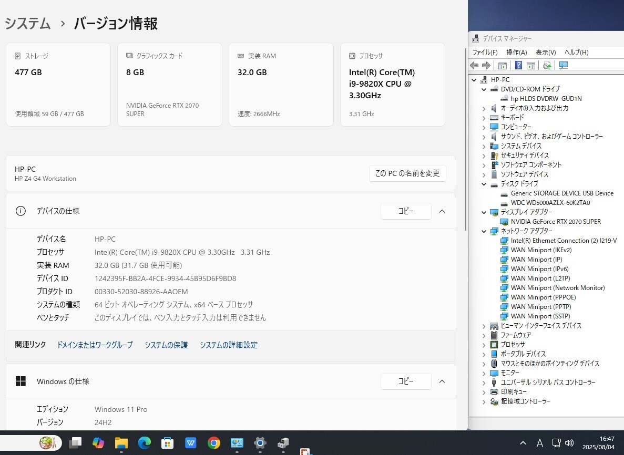Go to システム in the breadcrumb
Image resolution: width=624 pixels, height=455 pixels.
tap(27, 24)
